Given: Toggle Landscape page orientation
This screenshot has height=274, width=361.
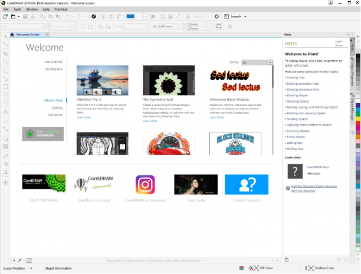Looking at the screenshot, I should 90,27.
